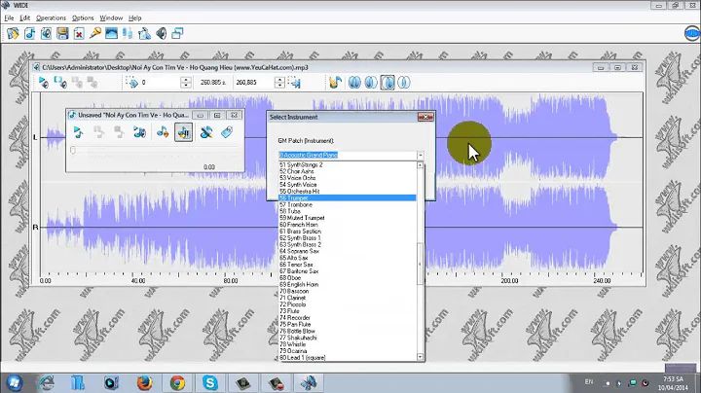Click the play button in the MP3 window
The image size is (701, 393).
(44, 82)
